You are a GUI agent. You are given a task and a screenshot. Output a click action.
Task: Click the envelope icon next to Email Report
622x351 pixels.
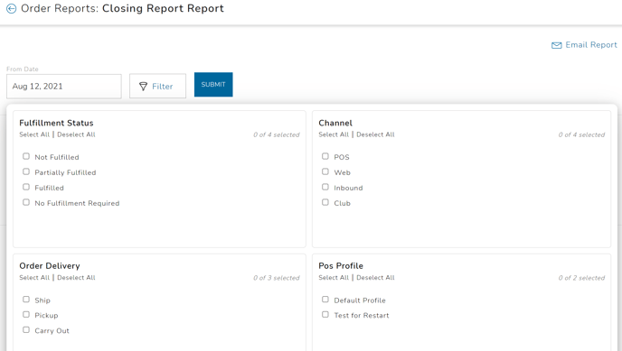click(557, 45)
